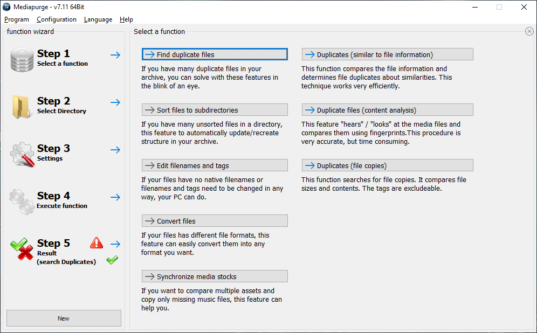
Task: Click the Step 2 folder icon
Action: (21, 107)
